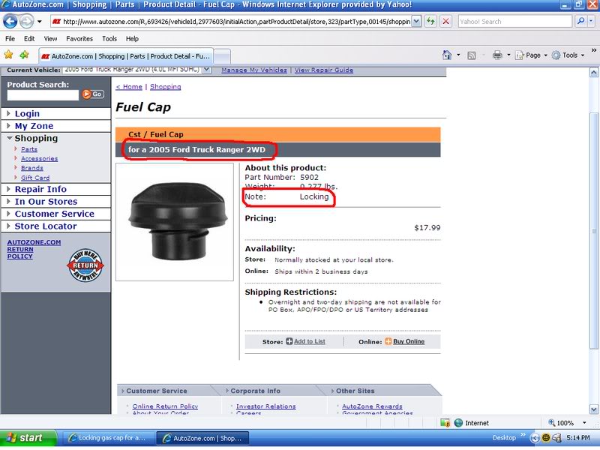Image resolution: width=600 pixels, height=450 pixels.
Task: Open the search options dropdown arrow
Action: tap(591, 22)
